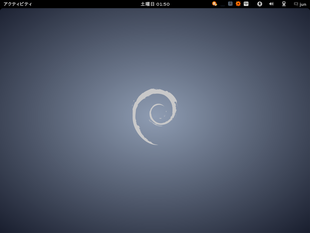Open the アクティビティ overview
The image size is (310, 233).
pos(18,4)
